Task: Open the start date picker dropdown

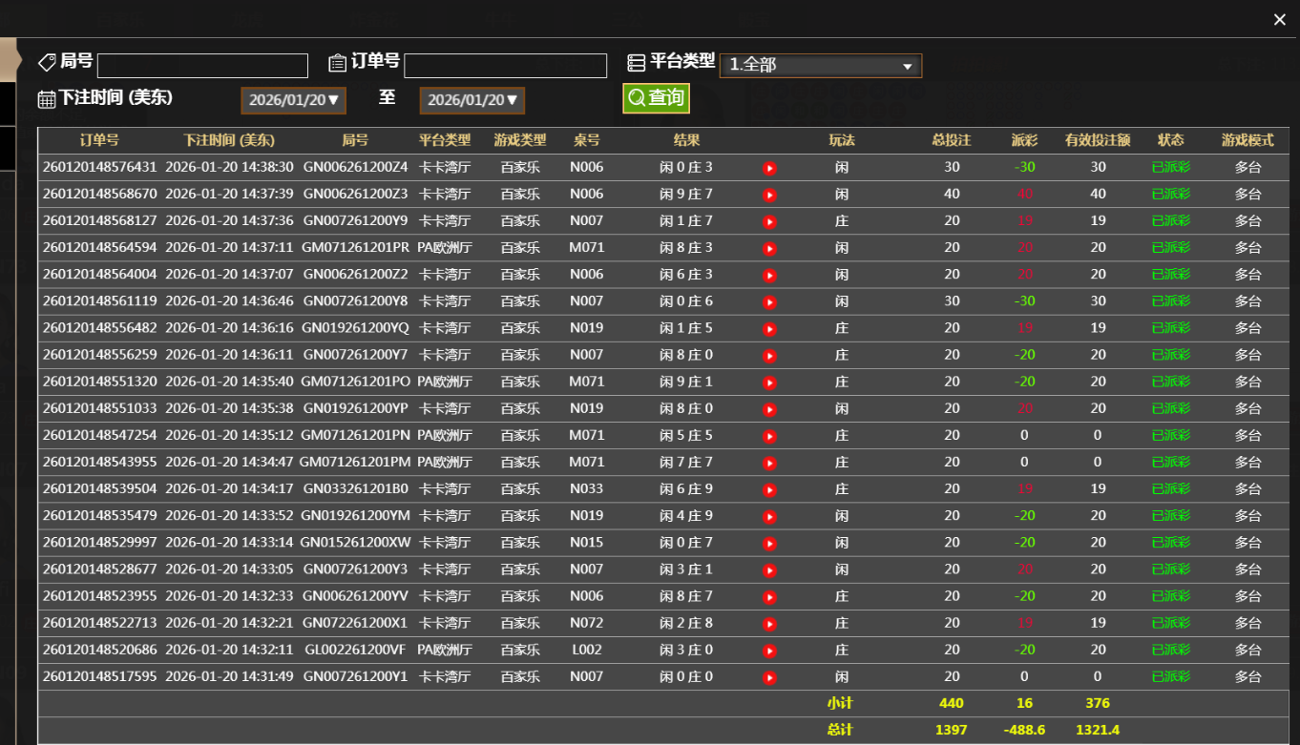Action: point(293,100)
